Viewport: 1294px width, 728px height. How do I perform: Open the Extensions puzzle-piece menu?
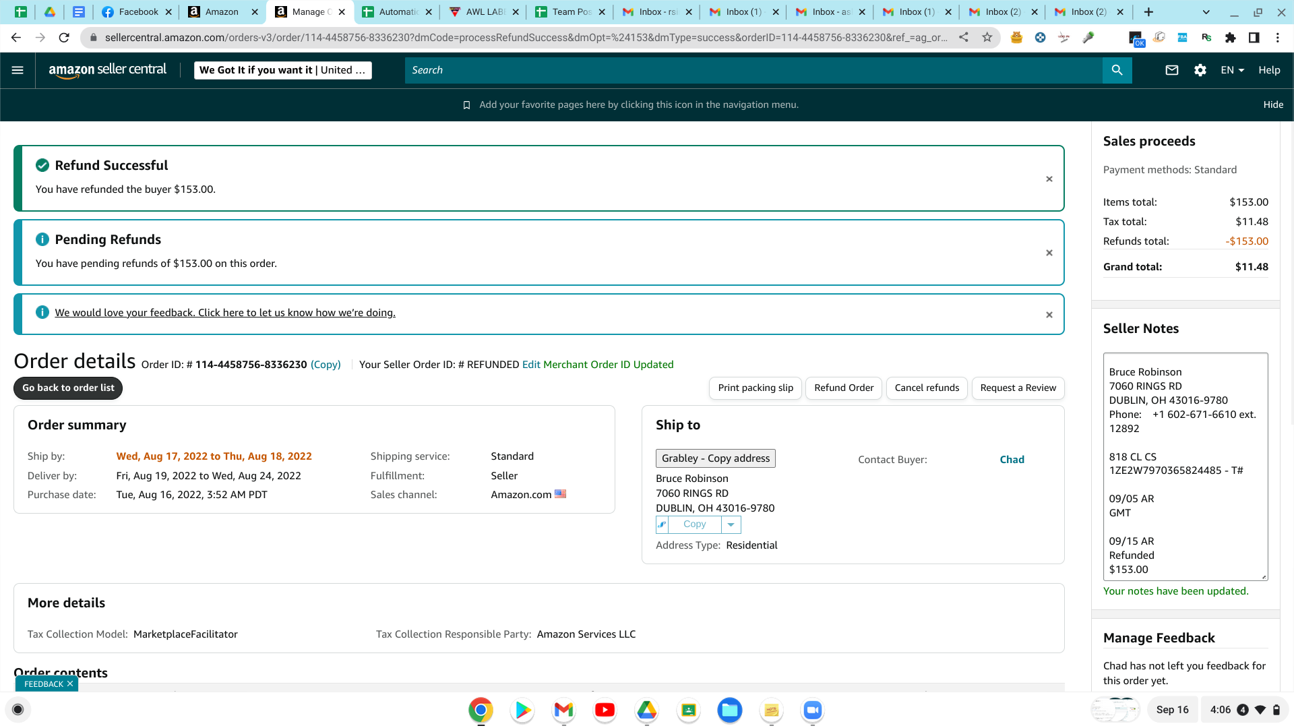point(1231,38)
